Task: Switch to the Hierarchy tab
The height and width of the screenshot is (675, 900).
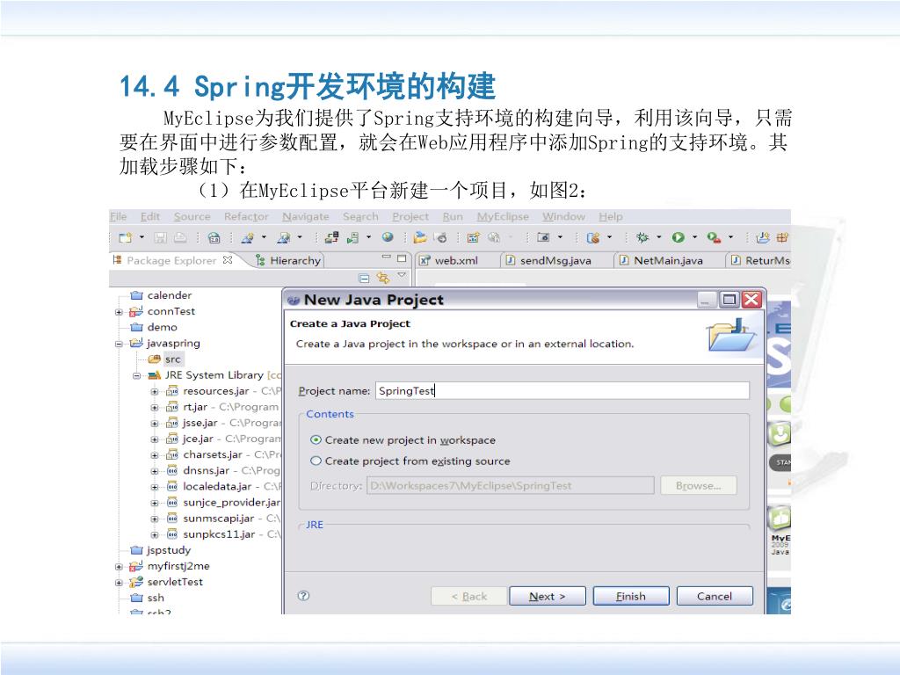Action: coord(288,260)
